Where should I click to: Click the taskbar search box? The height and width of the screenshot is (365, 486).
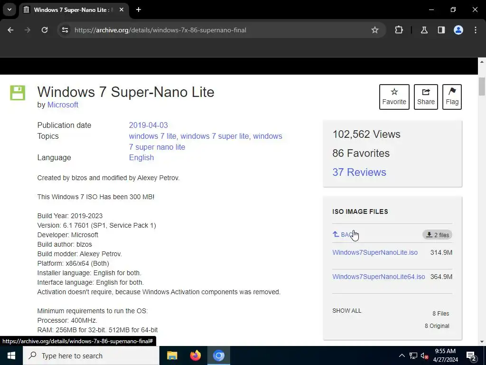pyautogui.click(x=91, y=355)
